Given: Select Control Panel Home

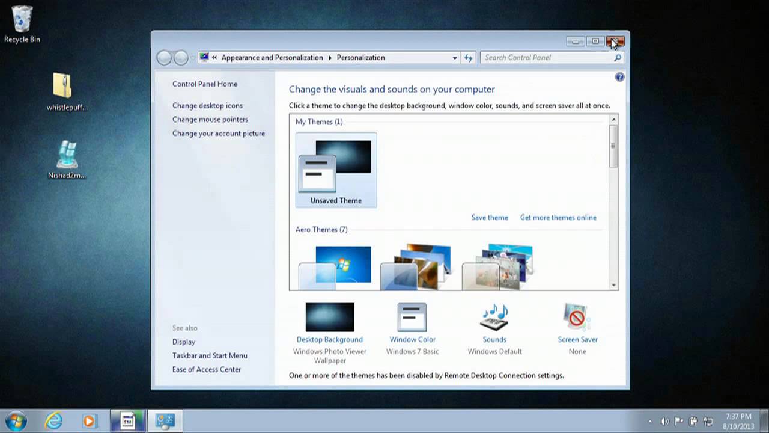Looking at the screenshot, I should [204, 84].
